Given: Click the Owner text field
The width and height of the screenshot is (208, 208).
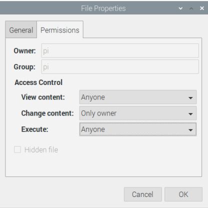Looking at the screenshot, I should tap(120, 51).
